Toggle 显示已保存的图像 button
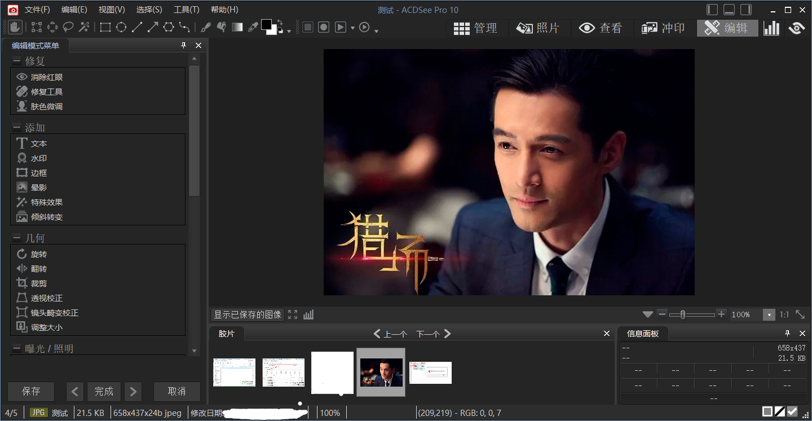Viewport: 812px width, 421px height. (x=248, y=314)
